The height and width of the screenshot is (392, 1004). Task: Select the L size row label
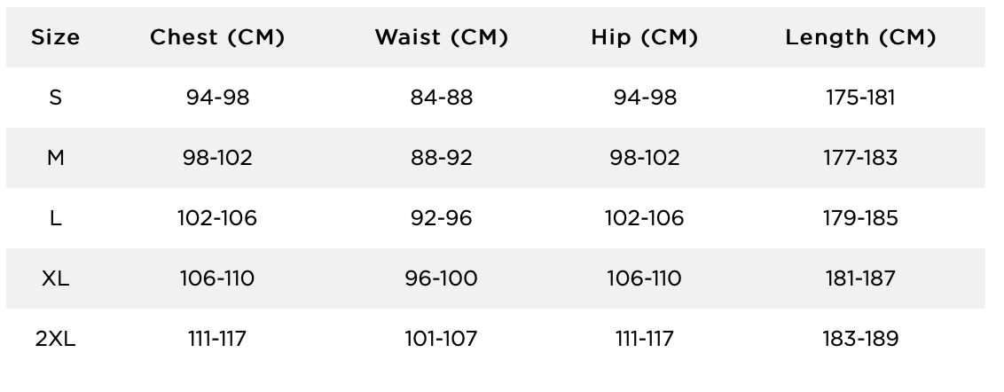pyautogui.click(x=56, y=218)
